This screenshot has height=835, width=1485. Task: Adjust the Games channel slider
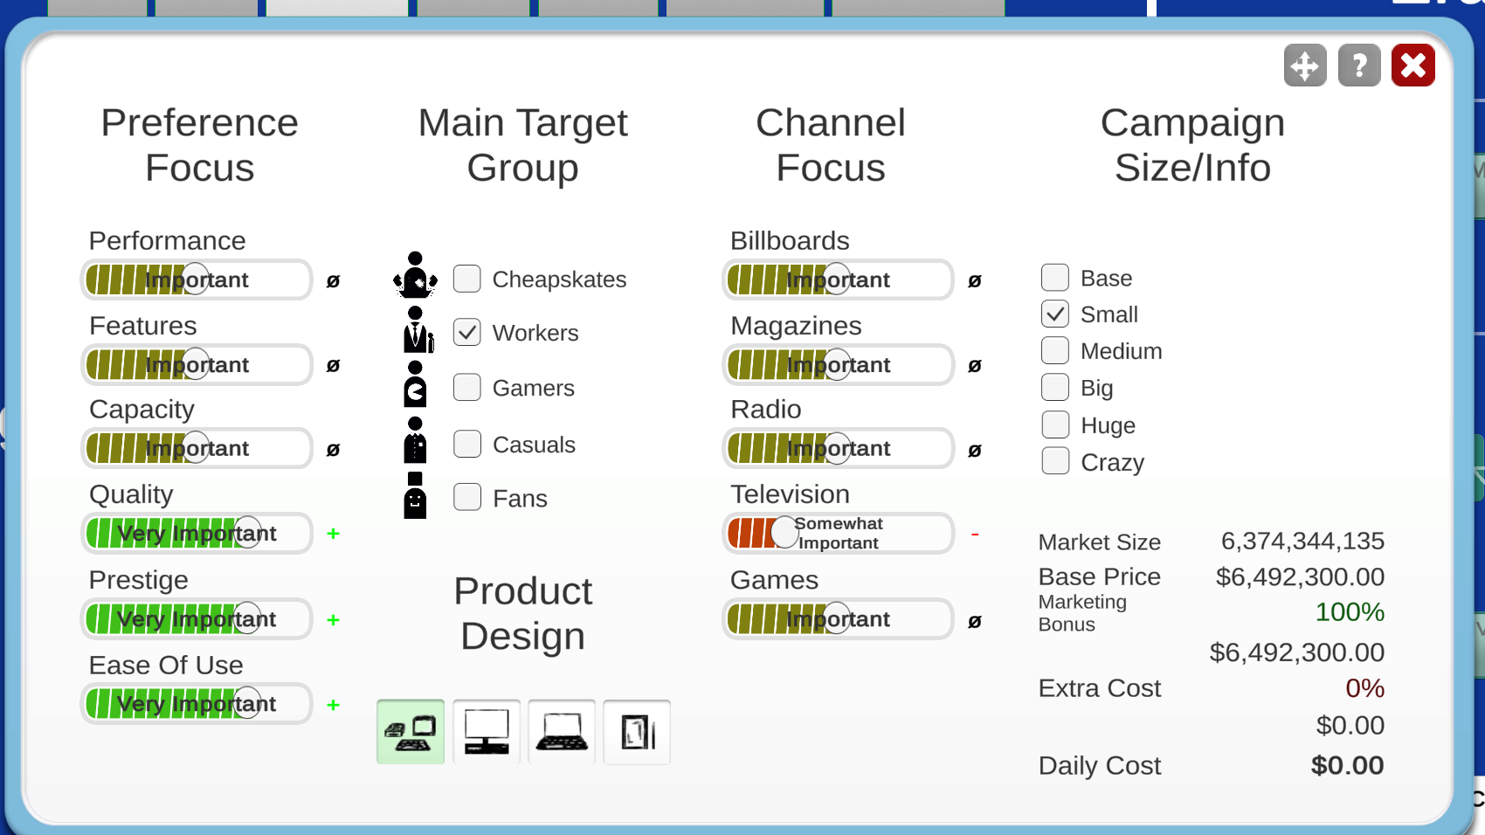838,618
